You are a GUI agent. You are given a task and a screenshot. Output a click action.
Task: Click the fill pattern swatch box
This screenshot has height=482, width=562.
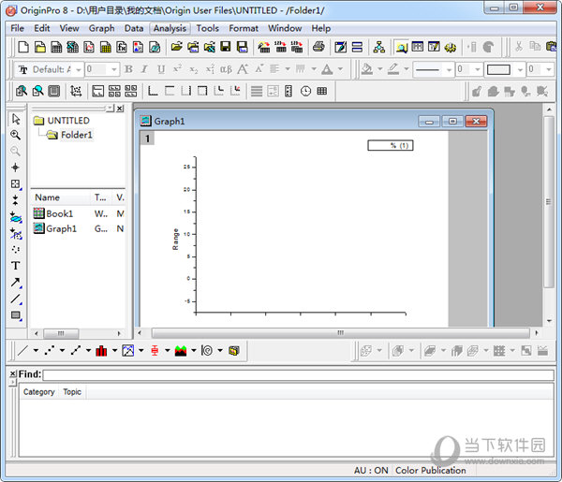pyautogui.click(x=498, y=69)
